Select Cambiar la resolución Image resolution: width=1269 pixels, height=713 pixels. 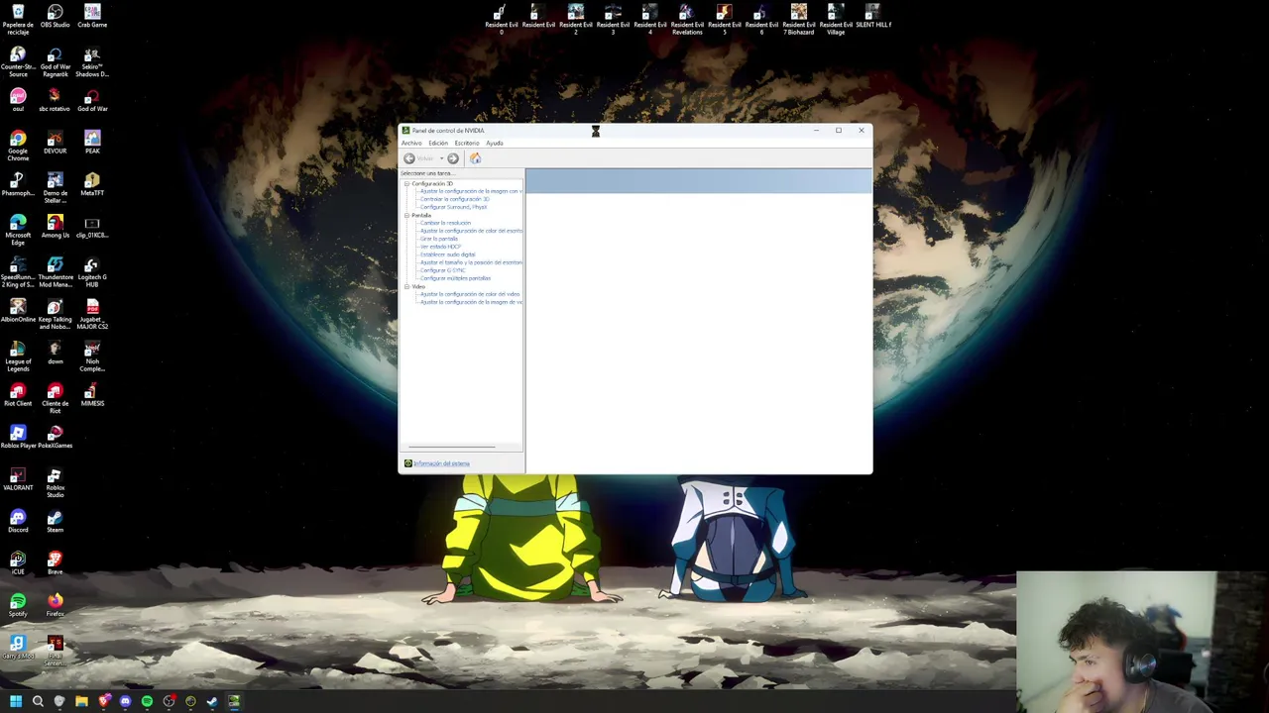pyautogui.click(x=446, y=223)
